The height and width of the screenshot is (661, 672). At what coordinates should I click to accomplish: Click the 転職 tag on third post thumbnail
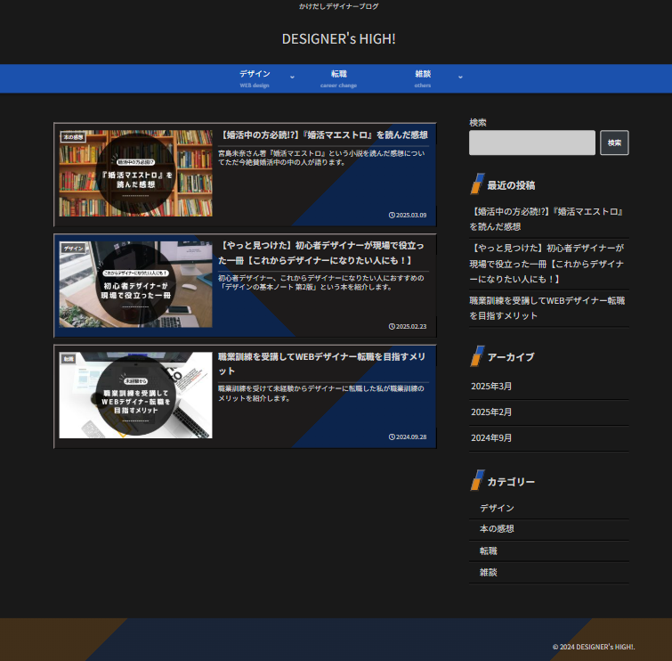[x=69, y=358]
